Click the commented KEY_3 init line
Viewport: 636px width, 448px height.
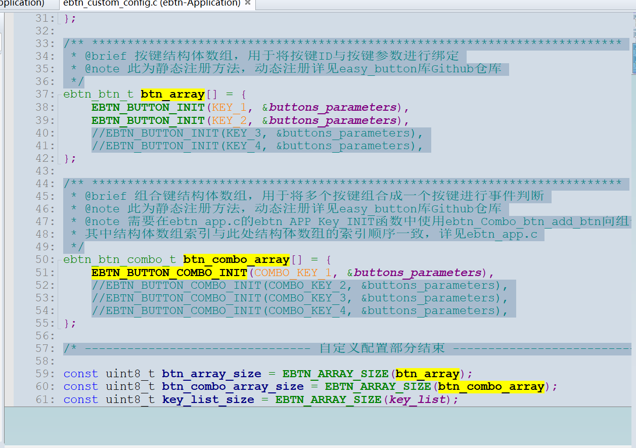pos(257,133)
